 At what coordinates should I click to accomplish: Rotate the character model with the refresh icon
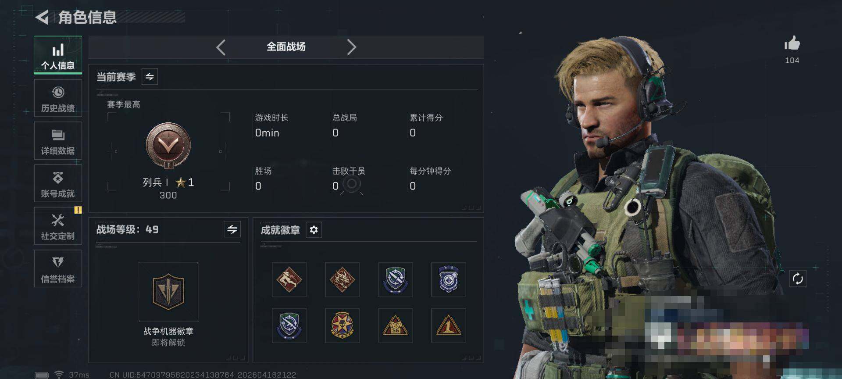point(797,279)
